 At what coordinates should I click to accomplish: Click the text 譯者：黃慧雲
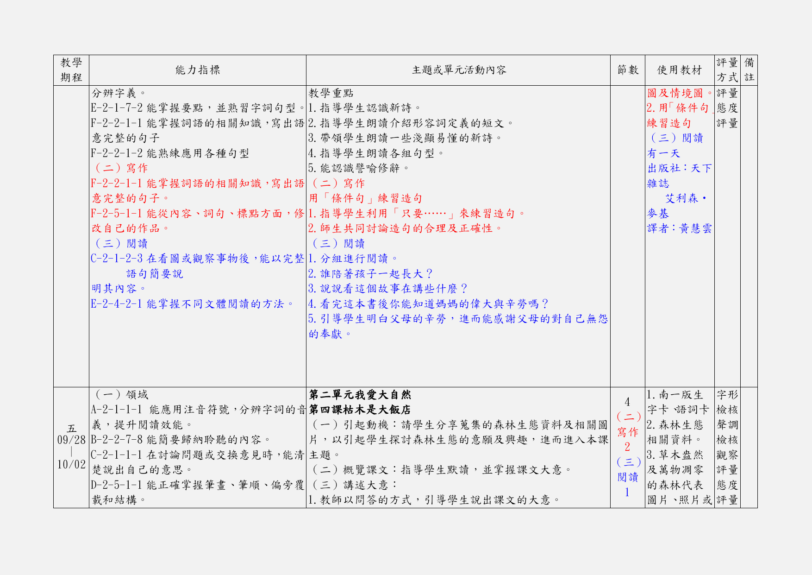[x=680, y=228]
